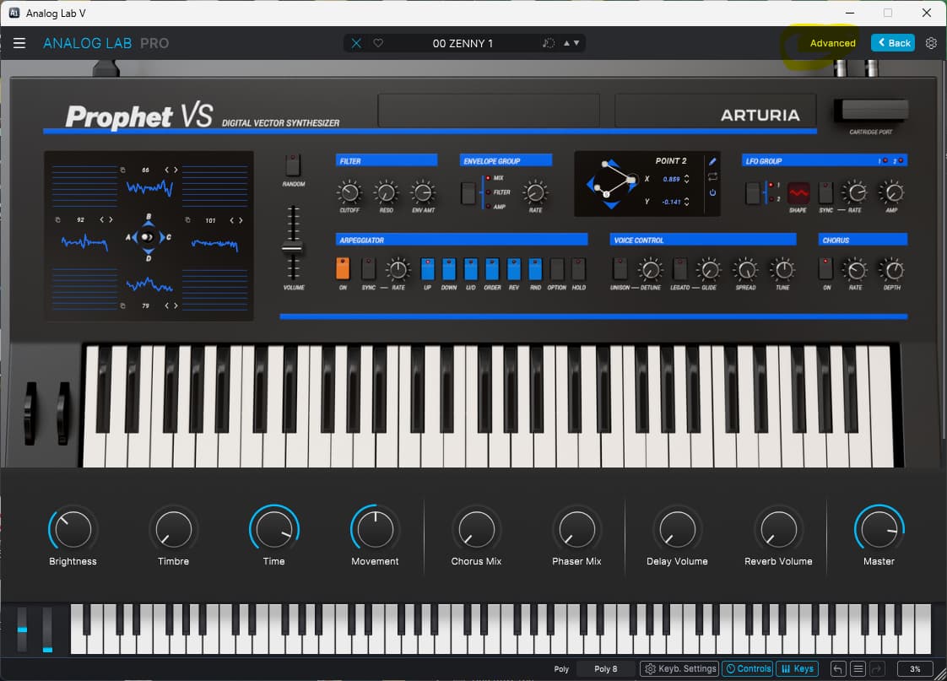Click the Advanced button
This screenshot has width=947, height=681.
point(832,43)
